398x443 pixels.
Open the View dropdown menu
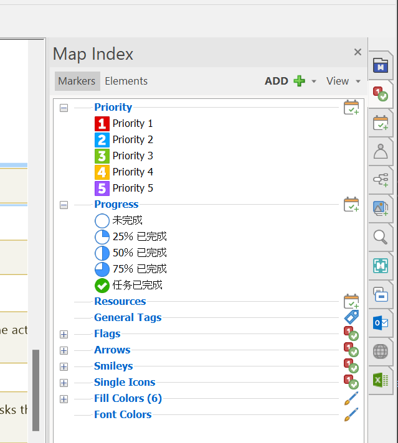[x=343, y=81]
